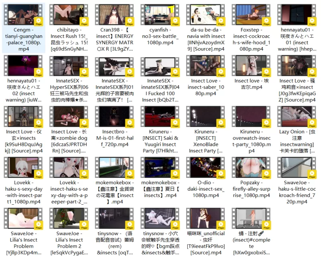
Task: Select 蛹 - 注射 (insect)#complete file
Action: point(251,232)
